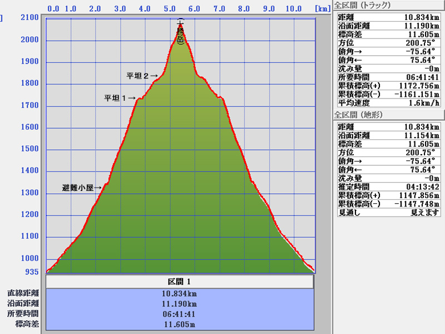Click the [km] unit label on the axis
The image size is (445, 334).
point(322,9)
